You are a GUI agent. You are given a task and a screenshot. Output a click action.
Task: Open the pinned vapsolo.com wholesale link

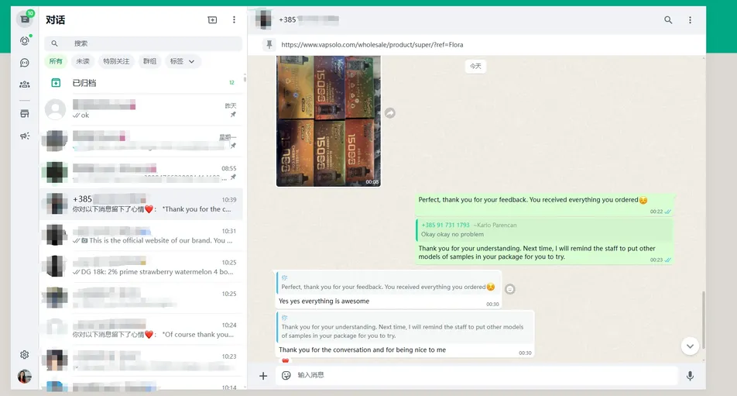click(x=372, y=45)
